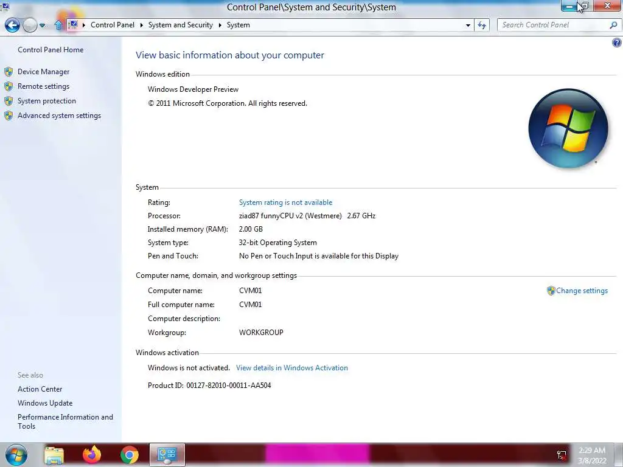Viewport: 623px width, 467px height.
Task: Click the shield icon beside Device Manager
Action: [x=9, y=72]
